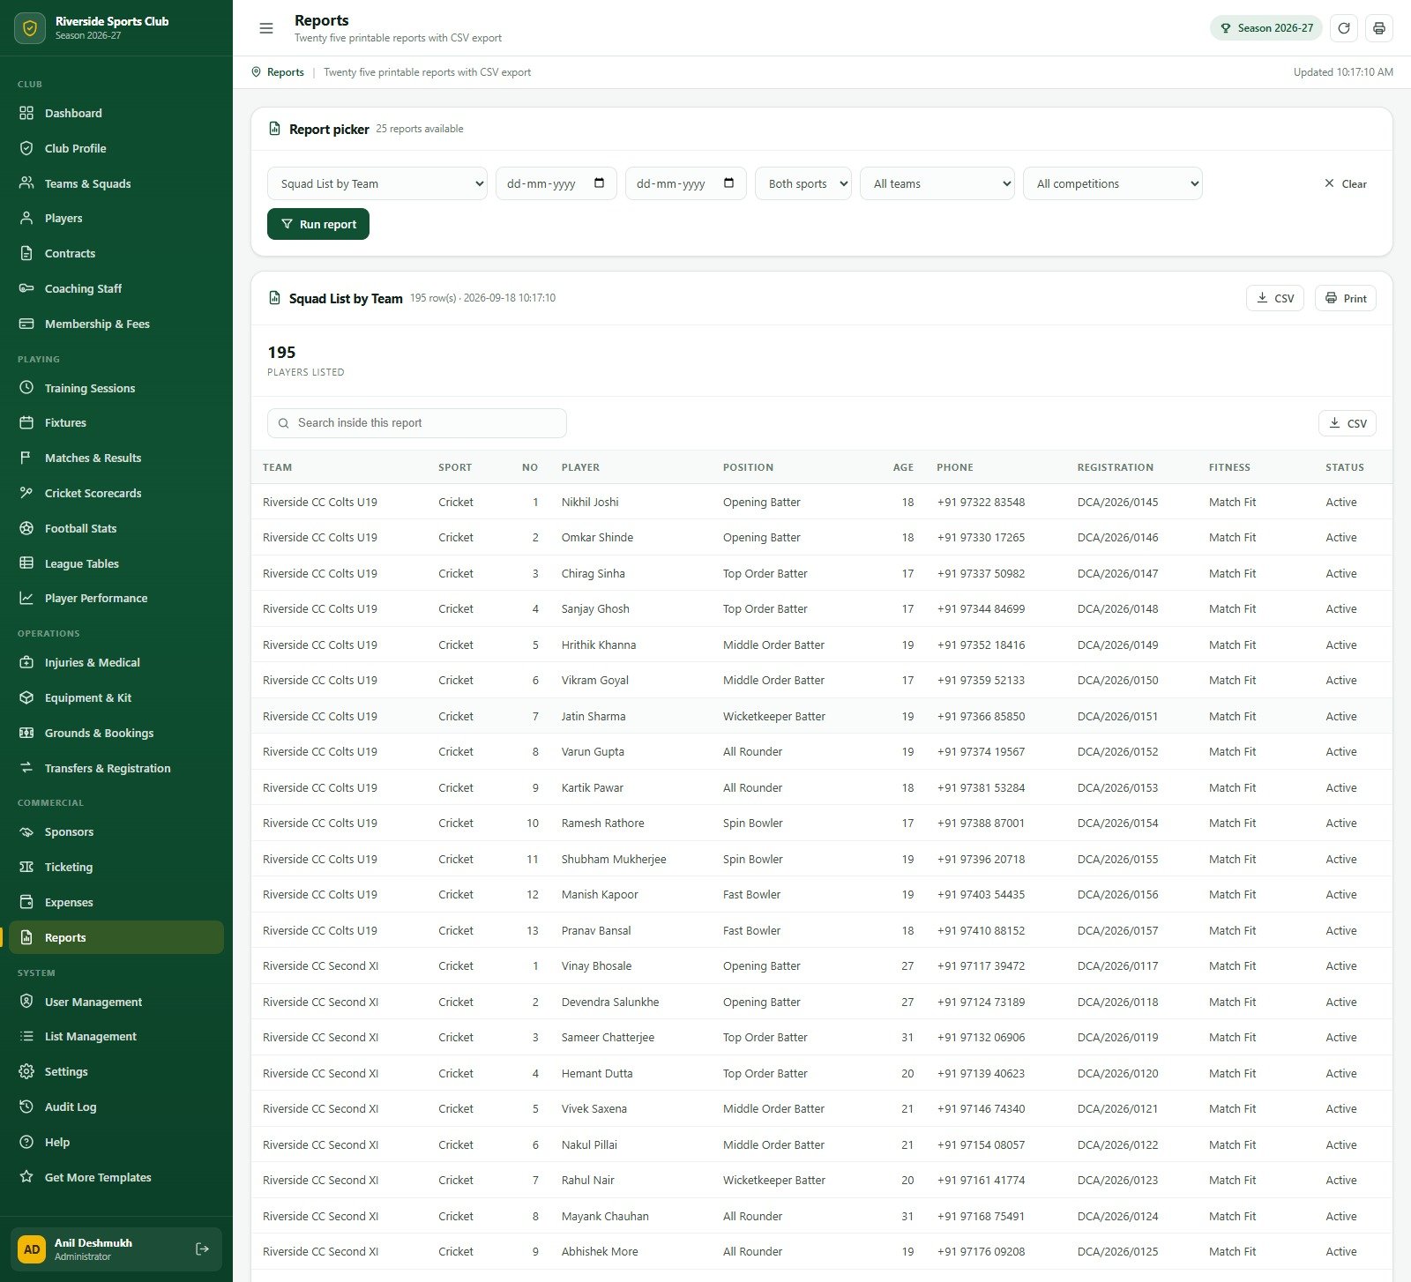
Task: Click the Get More Templates star icon
Action: (26, 1177)
